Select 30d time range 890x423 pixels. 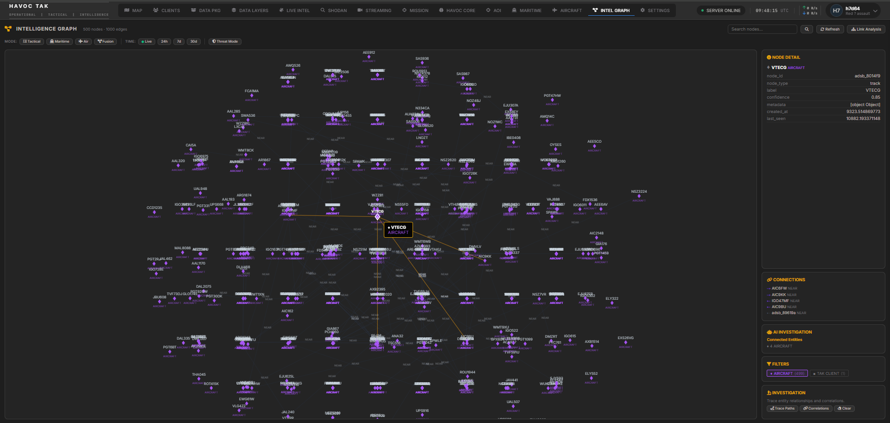(194, 42)
